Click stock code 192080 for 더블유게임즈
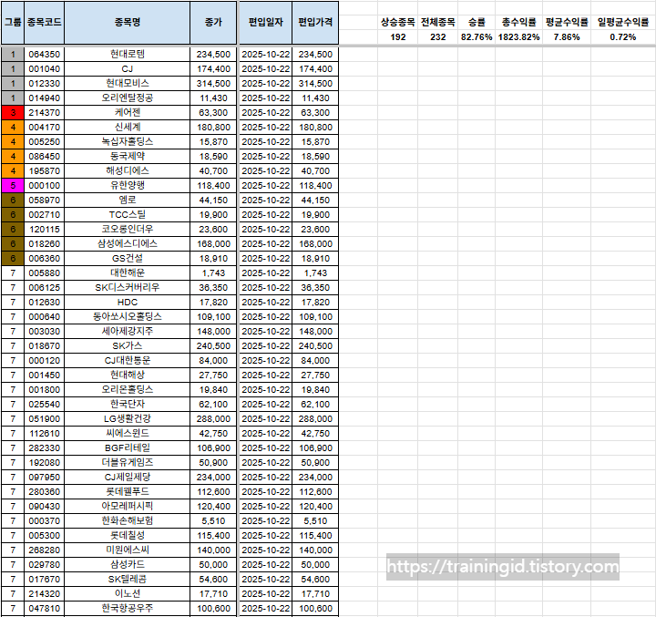Screen dimensions: 656x617 (45, 463)
